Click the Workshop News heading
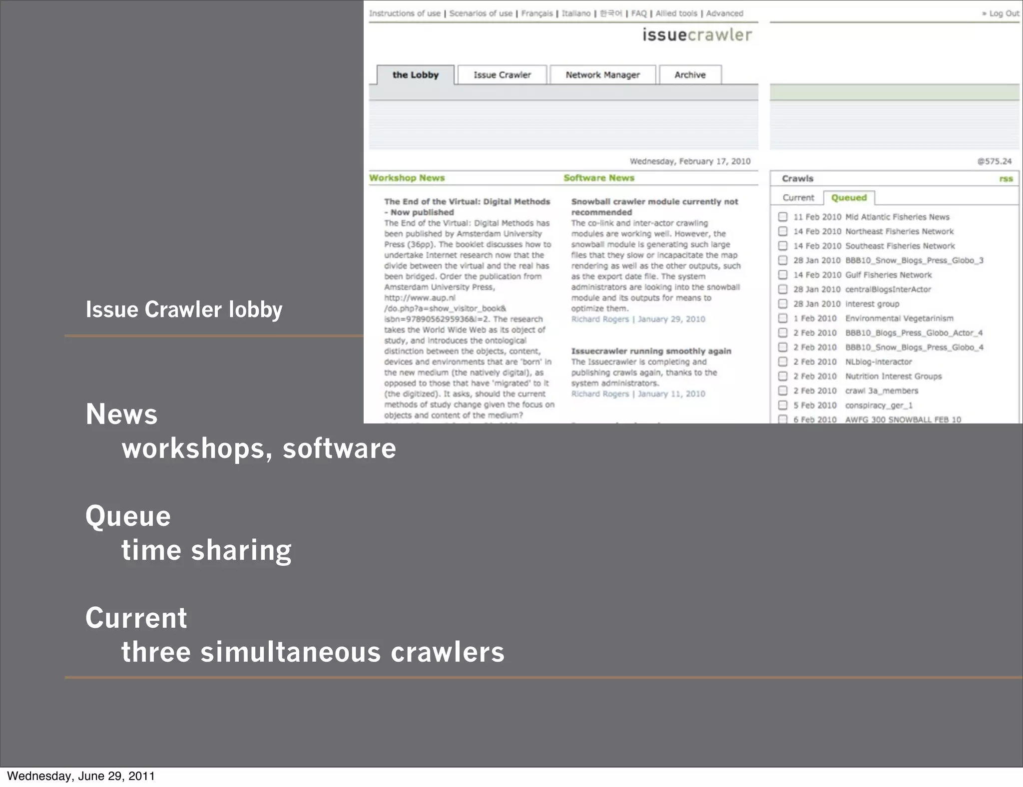Viewport: 1023px width, 787px height. (x=407, y=178)
